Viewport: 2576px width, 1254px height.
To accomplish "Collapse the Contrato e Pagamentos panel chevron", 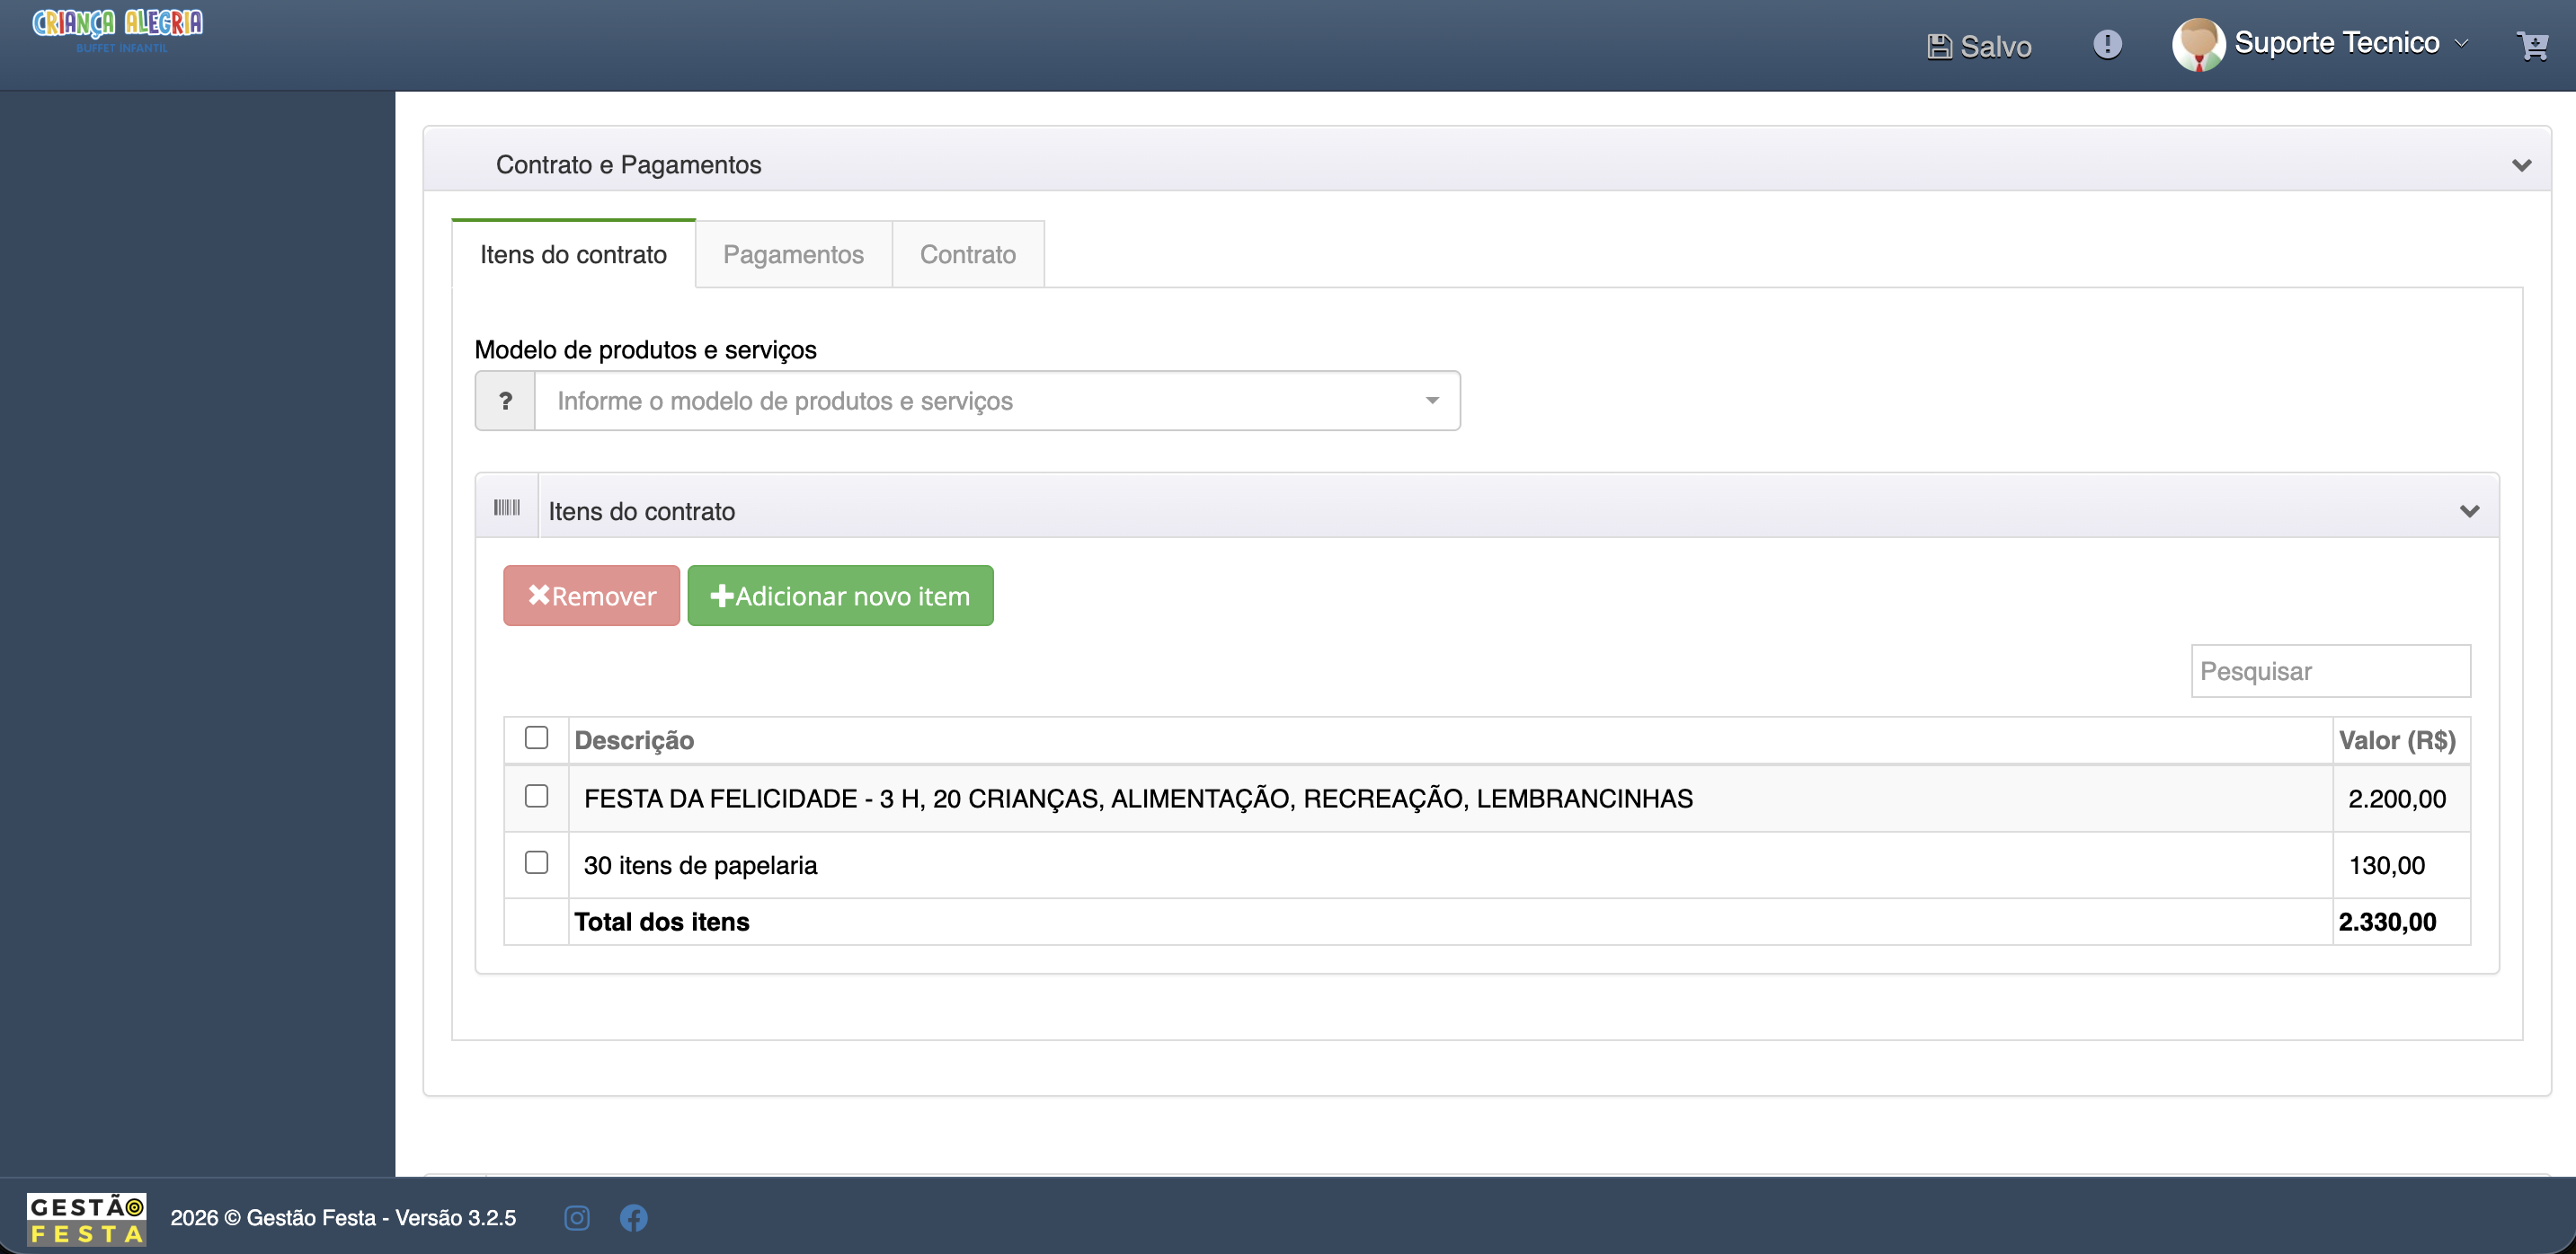I will point(2521,165).
